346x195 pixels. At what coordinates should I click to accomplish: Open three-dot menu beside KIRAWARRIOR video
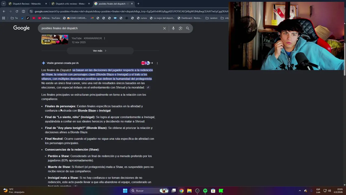coord(104,38)
